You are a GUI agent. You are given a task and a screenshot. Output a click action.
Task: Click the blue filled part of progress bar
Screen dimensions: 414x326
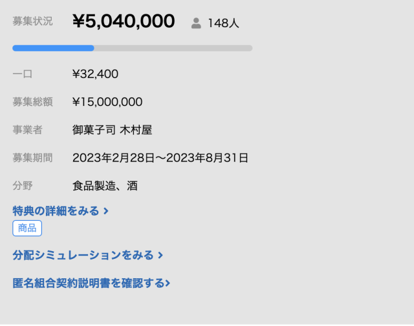point(53,48)
